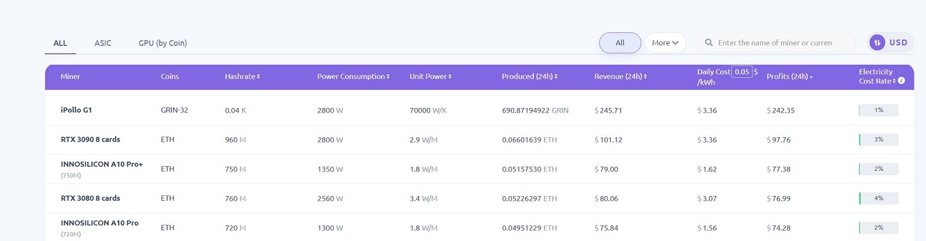
Task: Click the $76.99 profit value
Action: [x=779, y=198]
